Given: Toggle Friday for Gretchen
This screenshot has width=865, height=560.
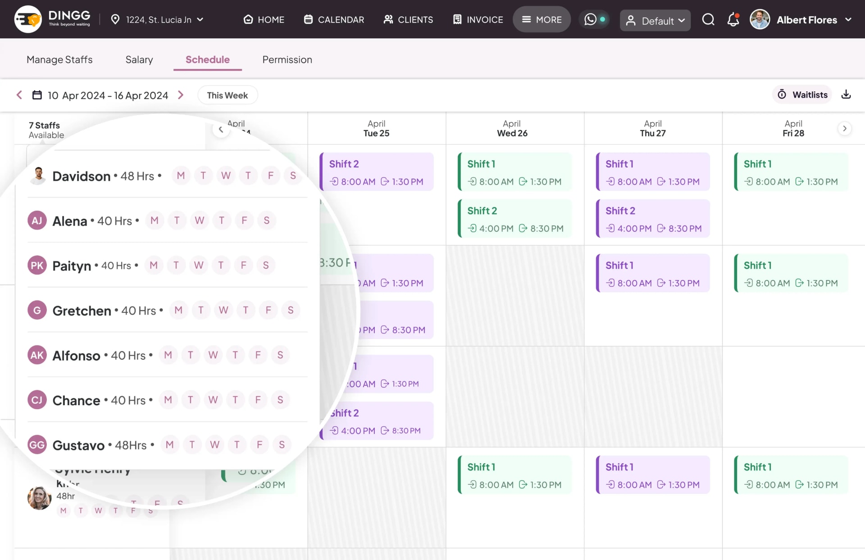Looking at the screenshot, I should point(268,310).
